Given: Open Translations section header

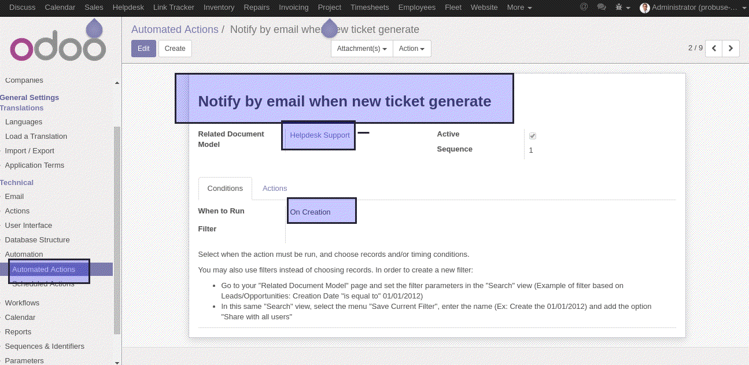Looking at the screenshot, I should click(22, 108).
